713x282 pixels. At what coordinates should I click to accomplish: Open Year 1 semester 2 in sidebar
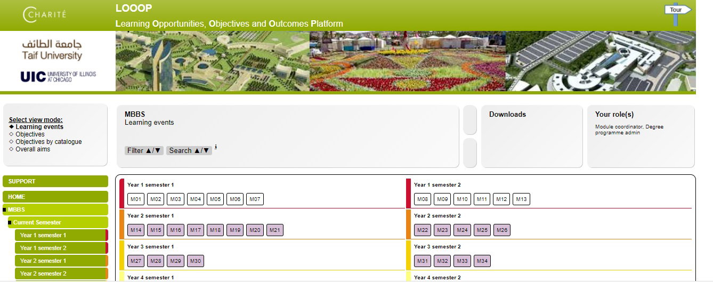click(x=43, y=248)
